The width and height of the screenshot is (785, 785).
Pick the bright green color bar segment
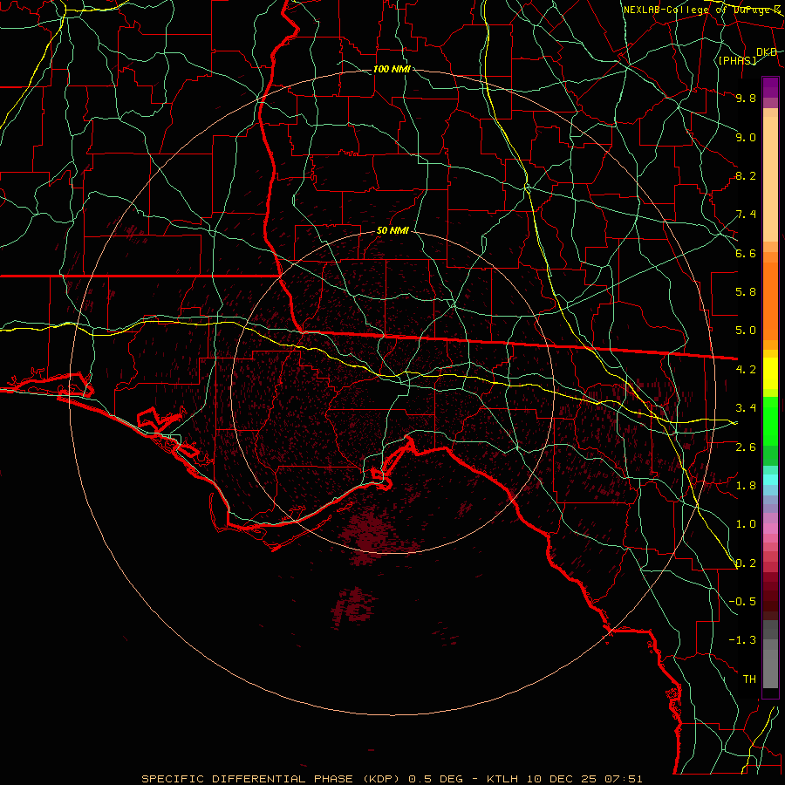pyautogui.click(x=770, y=421)
